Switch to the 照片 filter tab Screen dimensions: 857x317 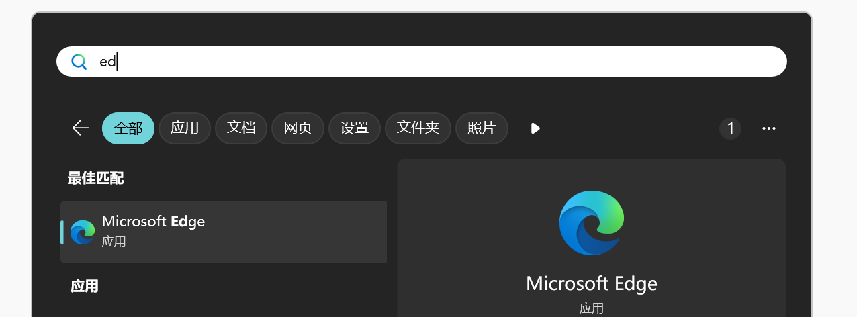(x=482, y=128)
